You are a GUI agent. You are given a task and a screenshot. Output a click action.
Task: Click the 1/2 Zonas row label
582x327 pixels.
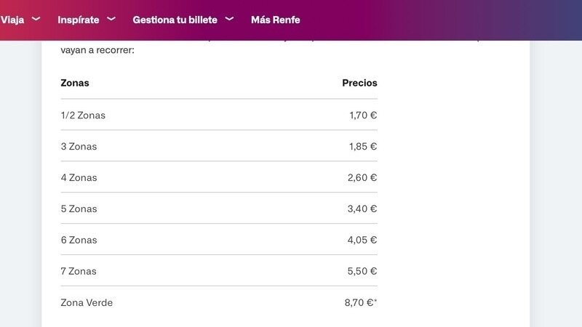[83, 116]
